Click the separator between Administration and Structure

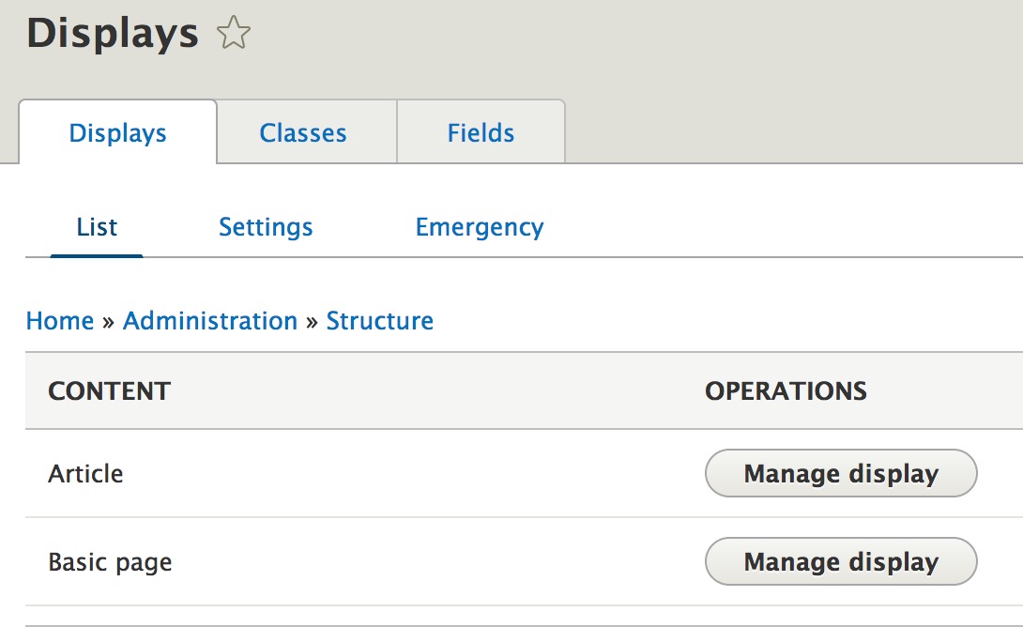312,322
